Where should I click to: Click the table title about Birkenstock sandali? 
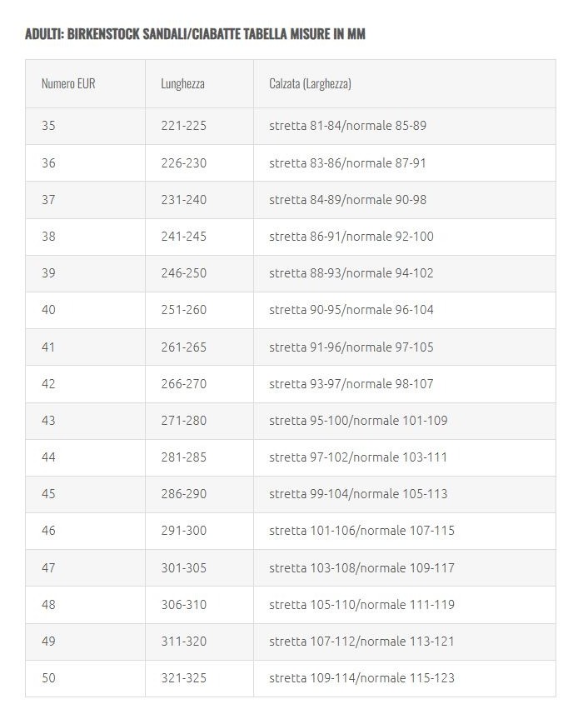pyautogui.click(x=195, y=34)
